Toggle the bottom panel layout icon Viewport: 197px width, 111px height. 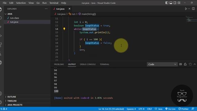coord(171,3)
